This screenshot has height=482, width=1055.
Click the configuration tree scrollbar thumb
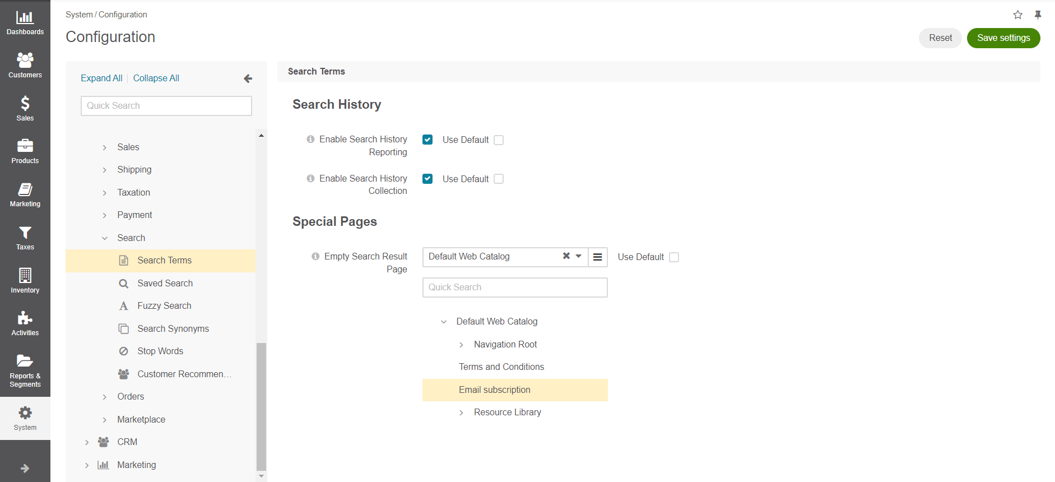coord(261,406)
